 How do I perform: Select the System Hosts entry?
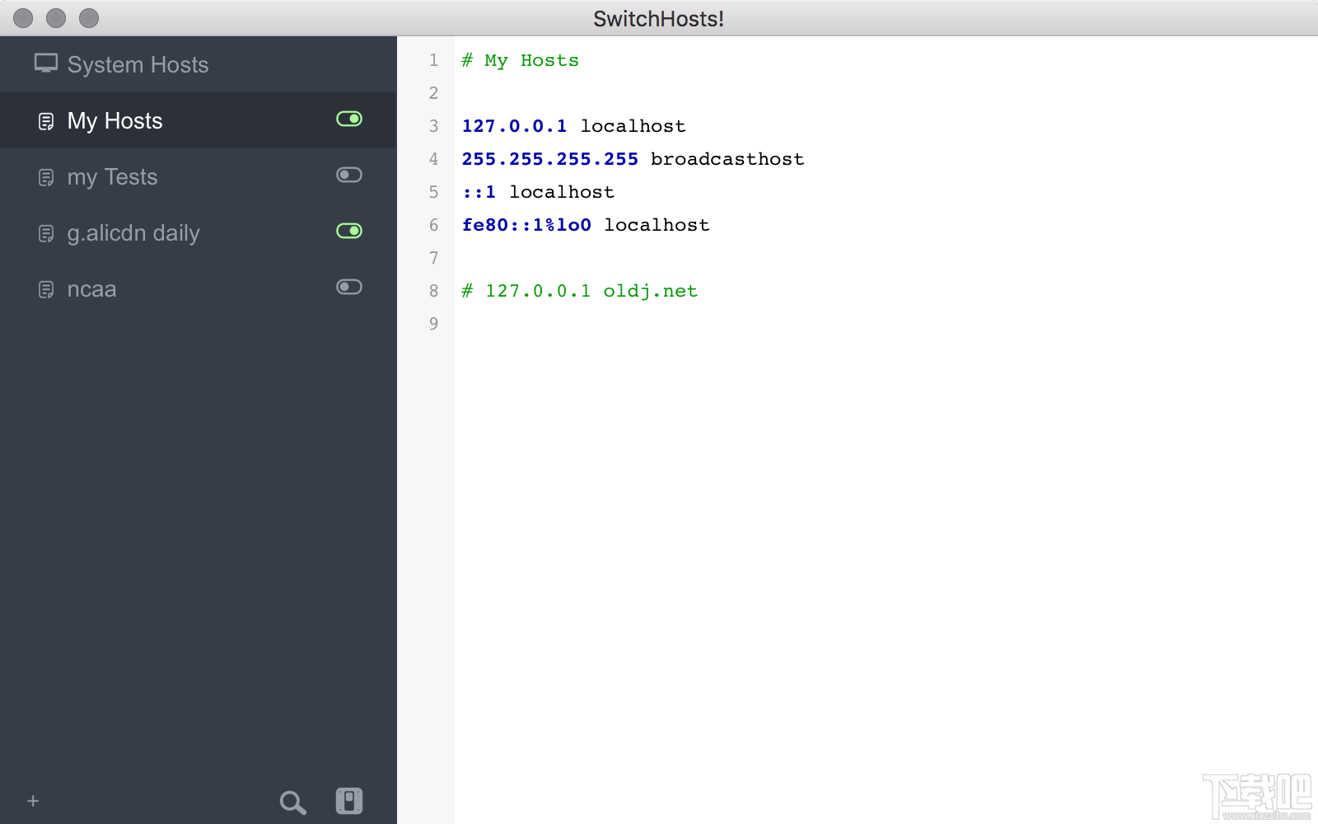(137, 64)
